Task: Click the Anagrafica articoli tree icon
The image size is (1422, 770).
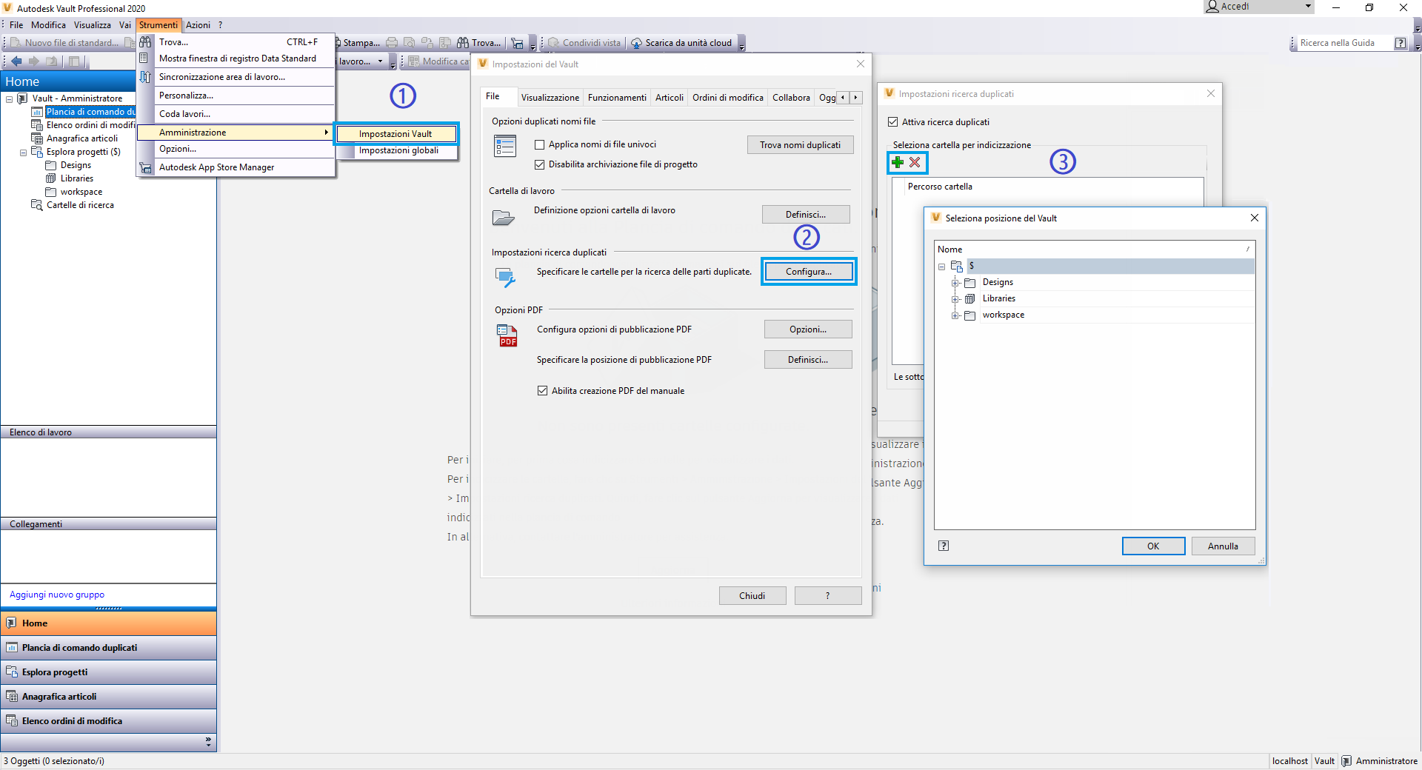Action: (x=37, y=138)
